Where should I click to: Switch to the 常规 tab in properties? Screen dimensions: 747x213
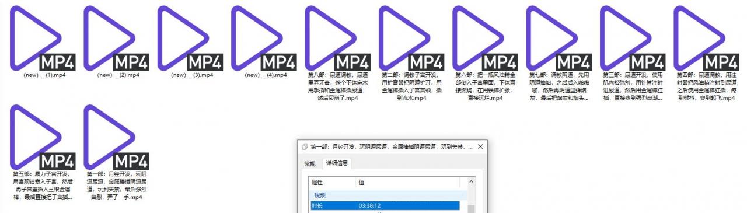310,163
